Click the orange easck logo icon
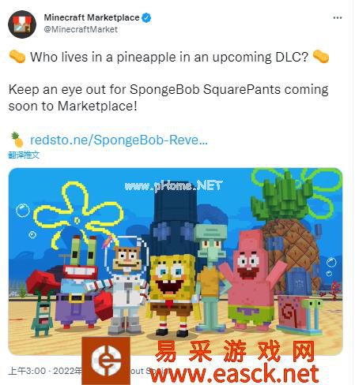Screen dimensions: 355x385 coord(106,361)
